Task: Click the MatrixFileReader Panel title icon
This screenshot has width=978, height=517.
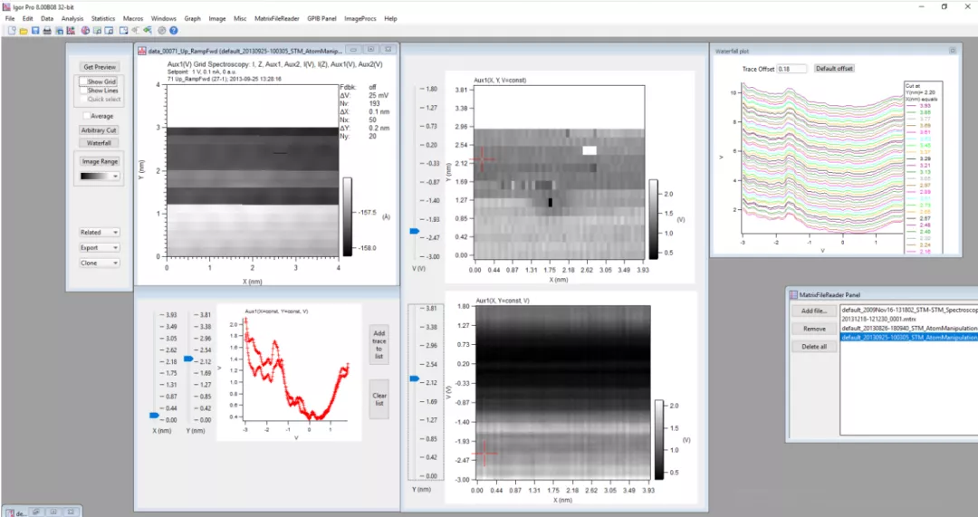Action: coord(794,294)
